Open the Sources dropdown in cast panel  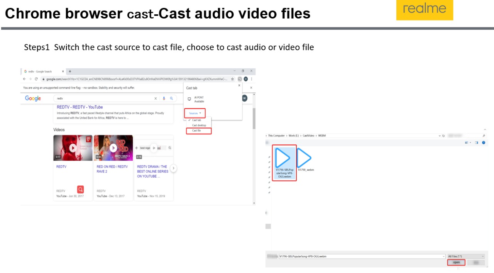coord(195,113)
